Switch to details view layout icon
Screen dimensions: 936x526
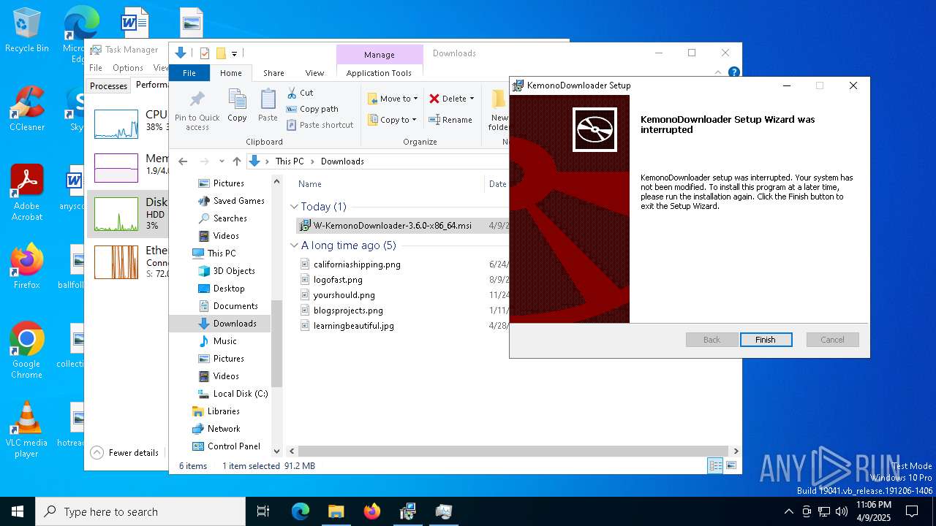(x=716, y=465)
